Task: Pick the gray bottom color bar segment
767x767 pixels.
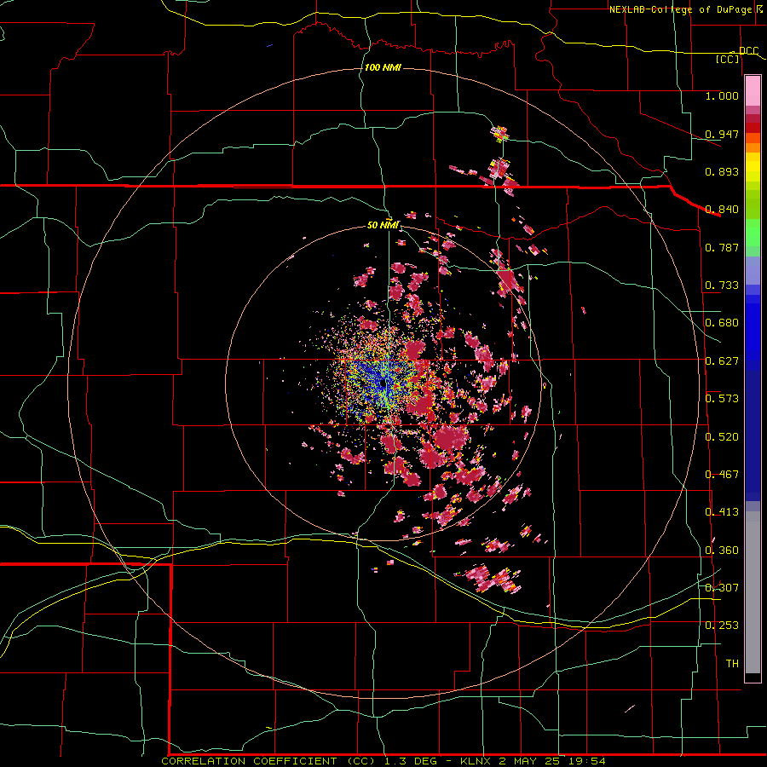Action: [x=753, y=592]
